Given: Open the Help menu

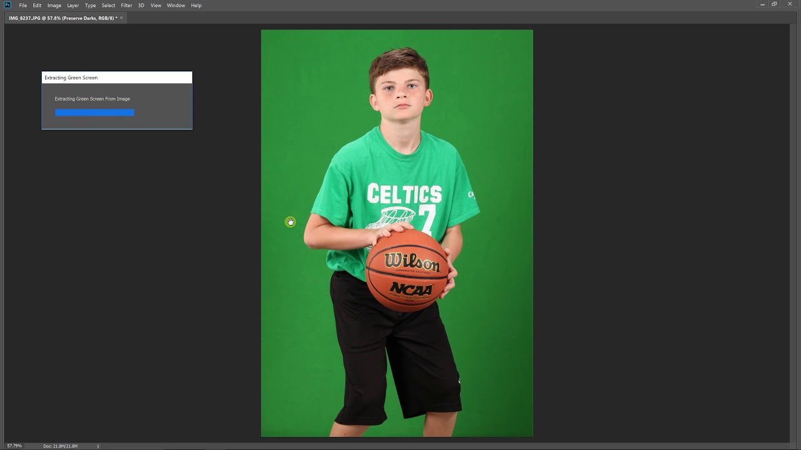Looking at the screenshot, I should click(196, 5).
